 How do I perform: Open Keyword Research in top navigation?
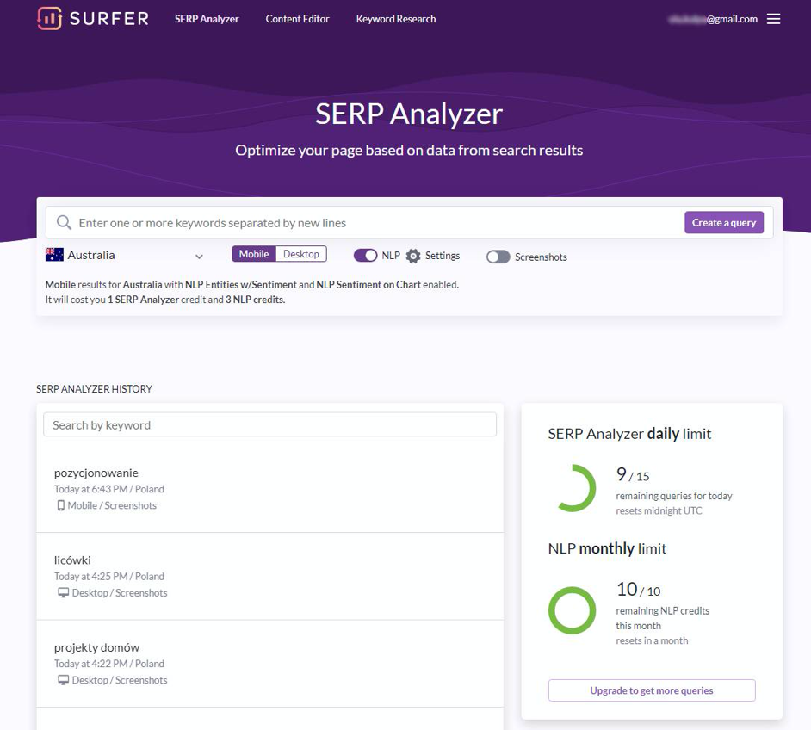click(396, 19)
